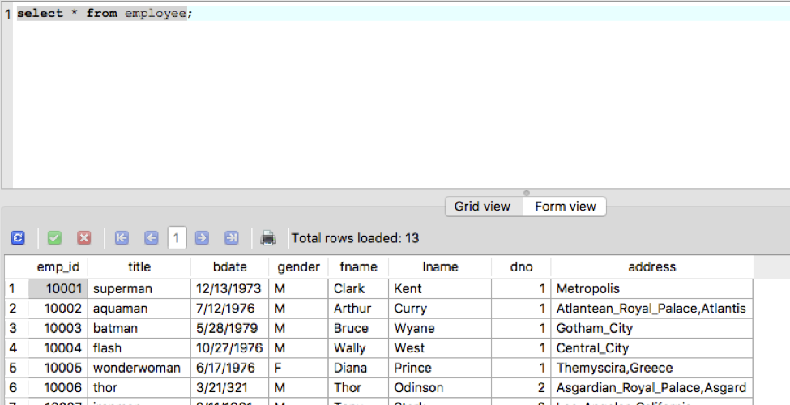790x405 pixels.
Task: Select last name West cell
Action: point(440,348)
